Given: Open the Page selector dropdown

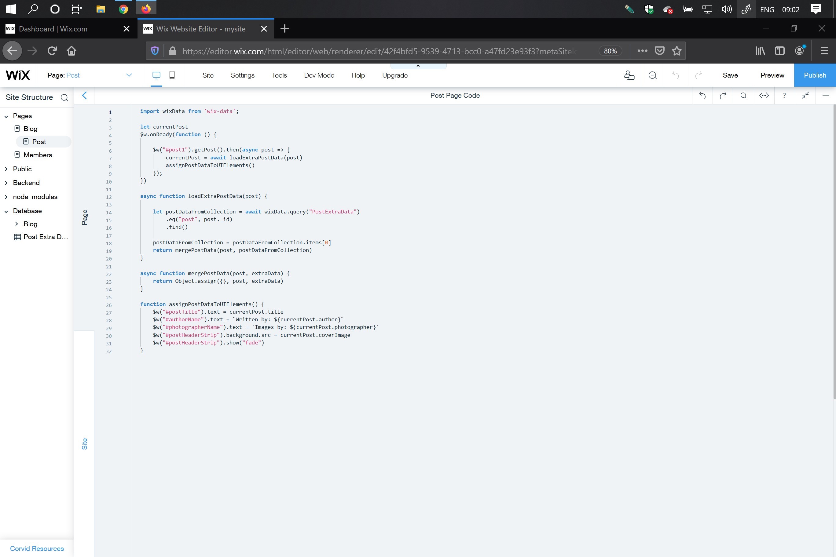Looking at the screenshot, I should point(129,75).
